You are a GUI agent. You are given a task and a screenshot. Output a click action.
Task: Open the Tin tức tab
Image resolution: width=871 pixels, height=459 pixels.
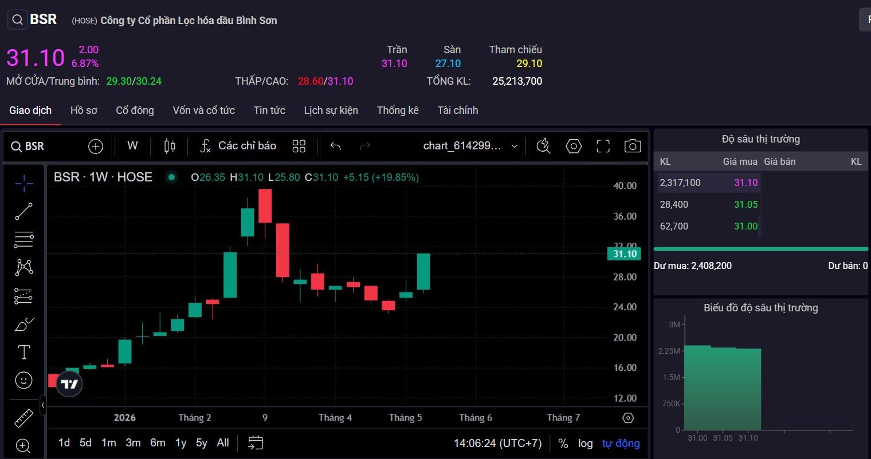(x=269, y=110)
